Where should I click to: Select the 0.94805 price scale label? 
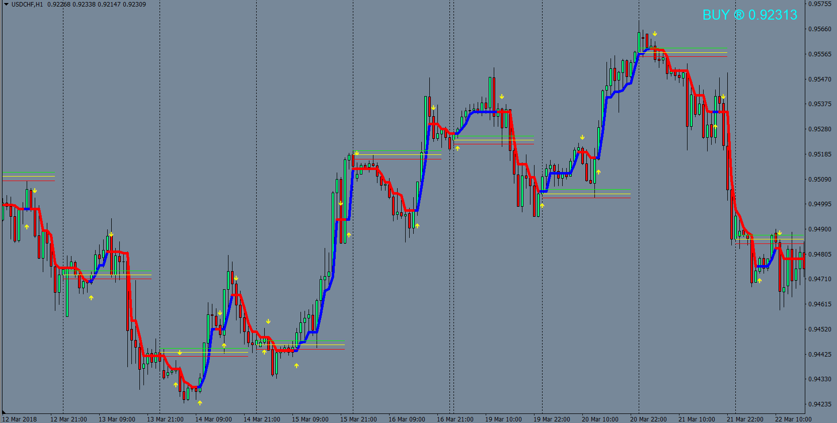pos(820,254)
